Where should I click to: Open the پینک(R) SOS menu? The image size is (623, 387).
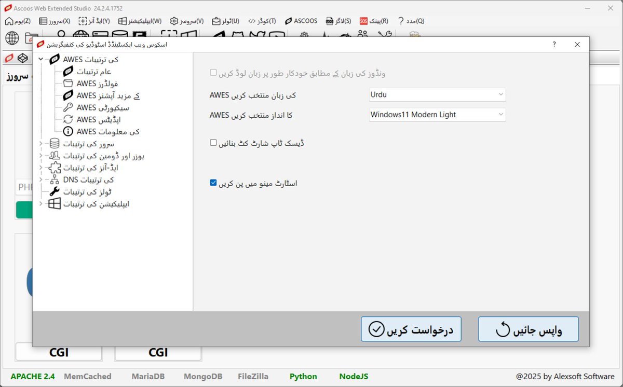click(374, 21)
